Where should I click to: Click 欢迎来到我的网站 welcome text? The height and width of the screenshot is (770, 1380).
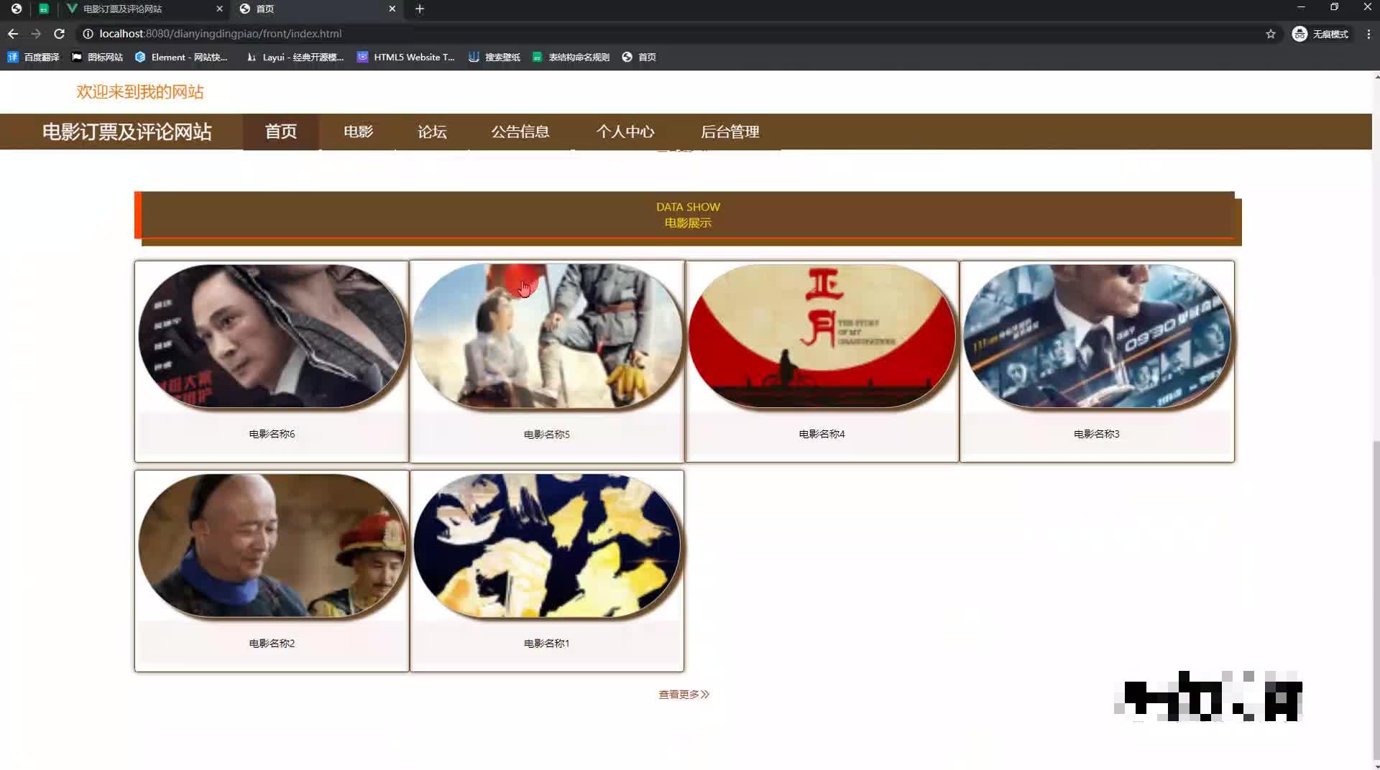pyautogui.click(x=140, y=92)
